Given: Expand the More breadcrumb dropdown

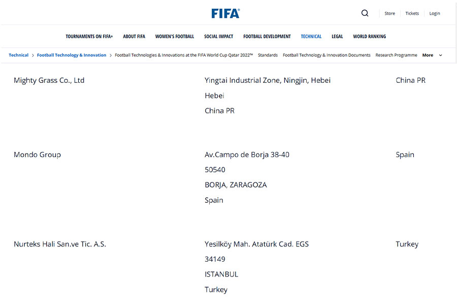Looking at the screenshot, I should click(431, 55).
